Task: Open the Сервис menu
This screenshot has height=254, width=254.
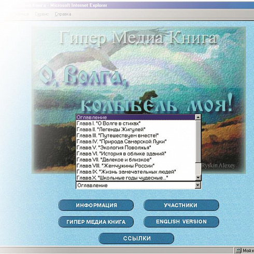Action: click(41, 14)
